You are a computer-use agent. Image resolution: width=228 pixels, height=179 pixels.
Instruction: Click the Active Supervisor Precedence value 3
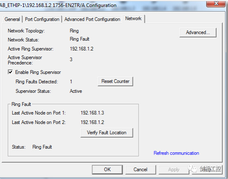71,60
